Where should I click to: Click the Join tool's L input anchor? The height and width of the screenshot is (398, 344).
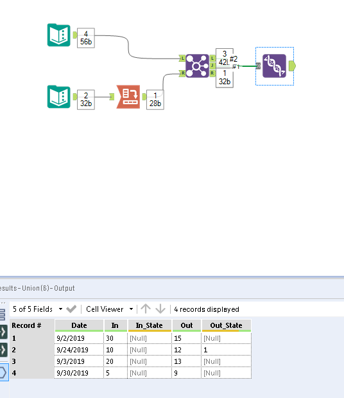click(x=182, y=59)
